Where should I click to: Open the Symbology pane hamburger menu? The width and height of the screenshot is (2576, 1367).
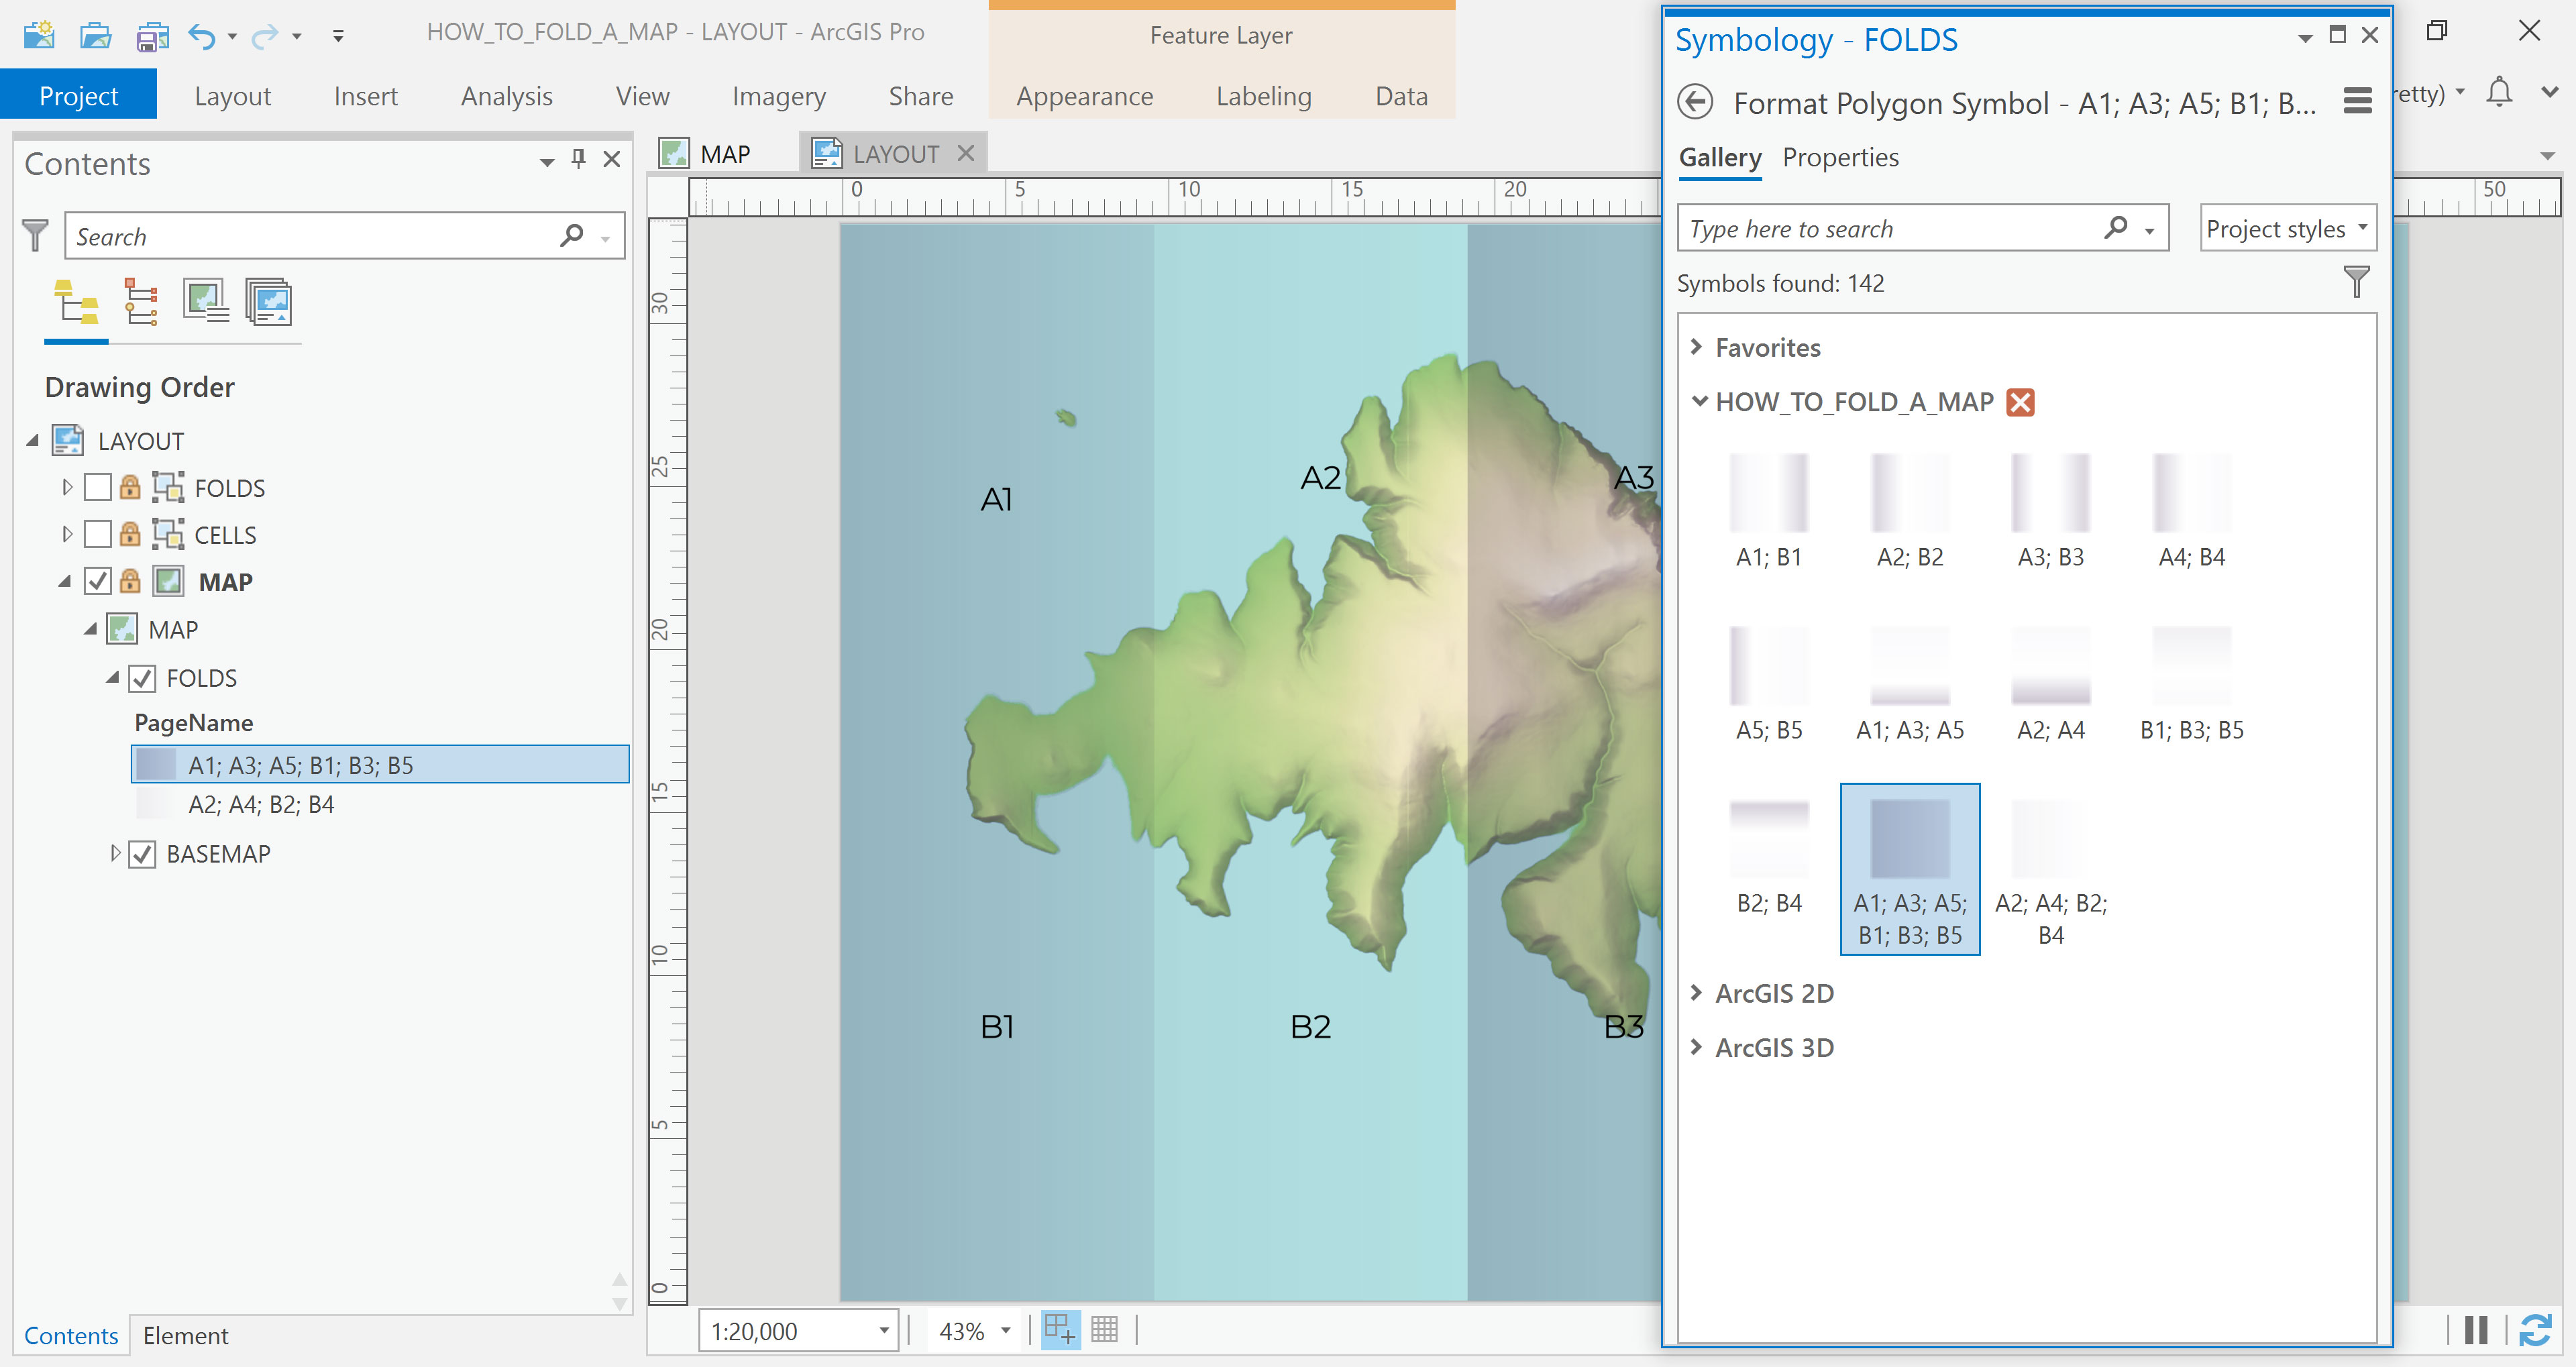pyautogui.click(x=2357, y=102)
